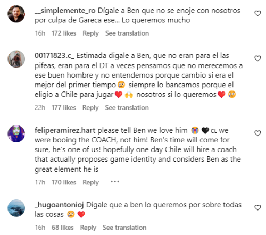See translation of _hugoantonioj's comment
266x235 pixels.
click(x=124, y=228)
